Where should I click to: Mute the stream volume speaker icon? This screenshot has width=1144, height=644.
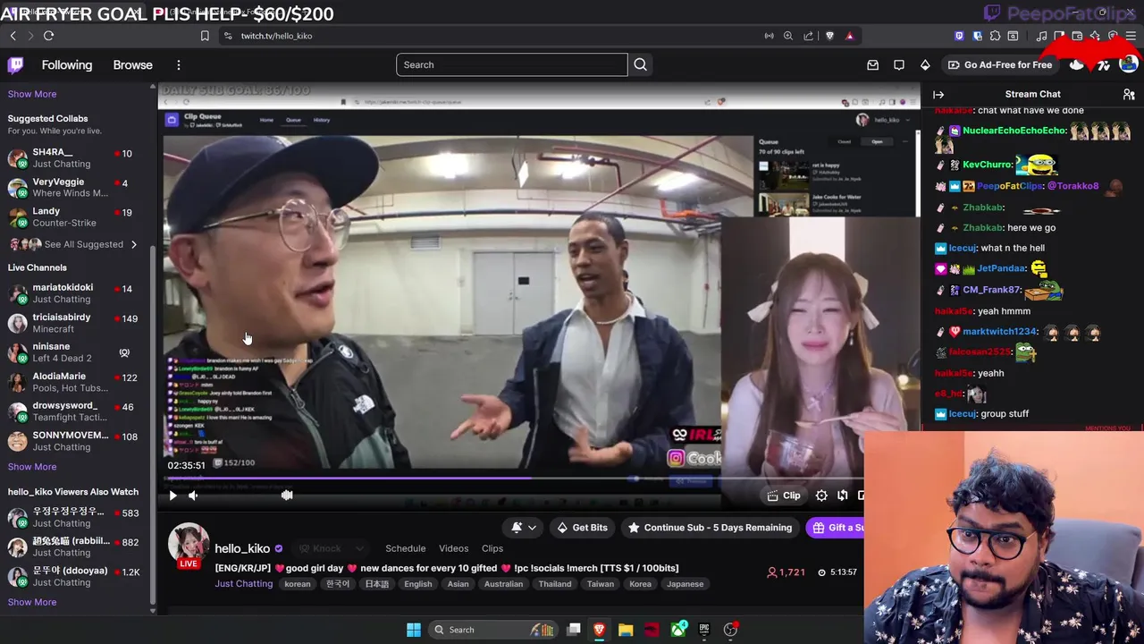click(193, 496)
